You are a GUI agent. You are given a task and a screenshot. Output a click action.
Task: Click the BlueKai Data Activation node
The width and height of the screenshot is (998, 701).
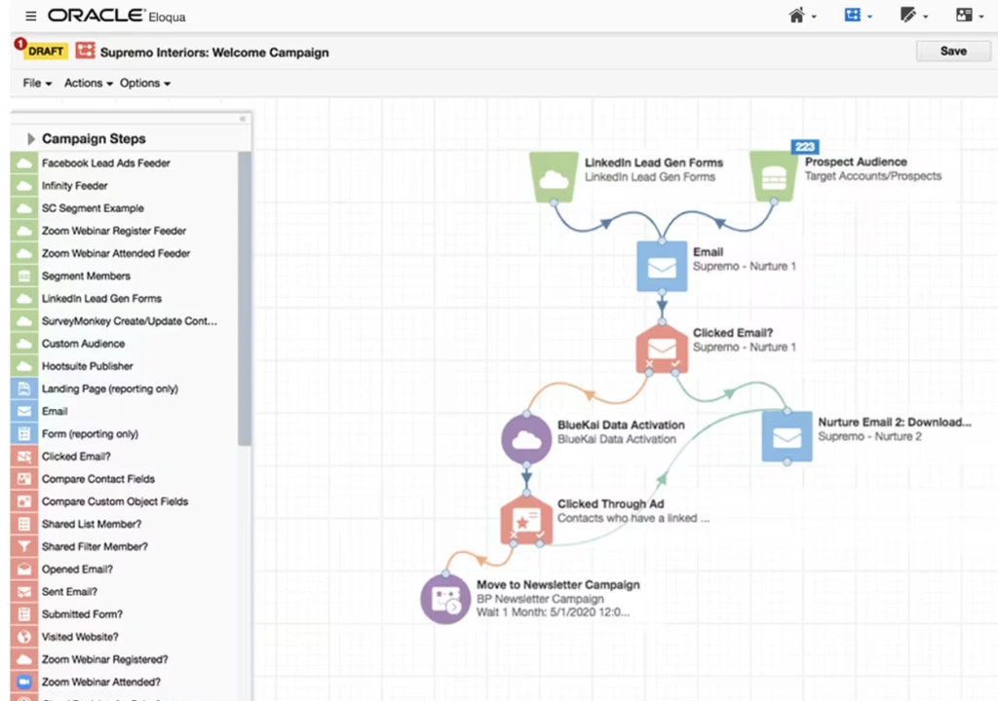(x=526, y=437)
